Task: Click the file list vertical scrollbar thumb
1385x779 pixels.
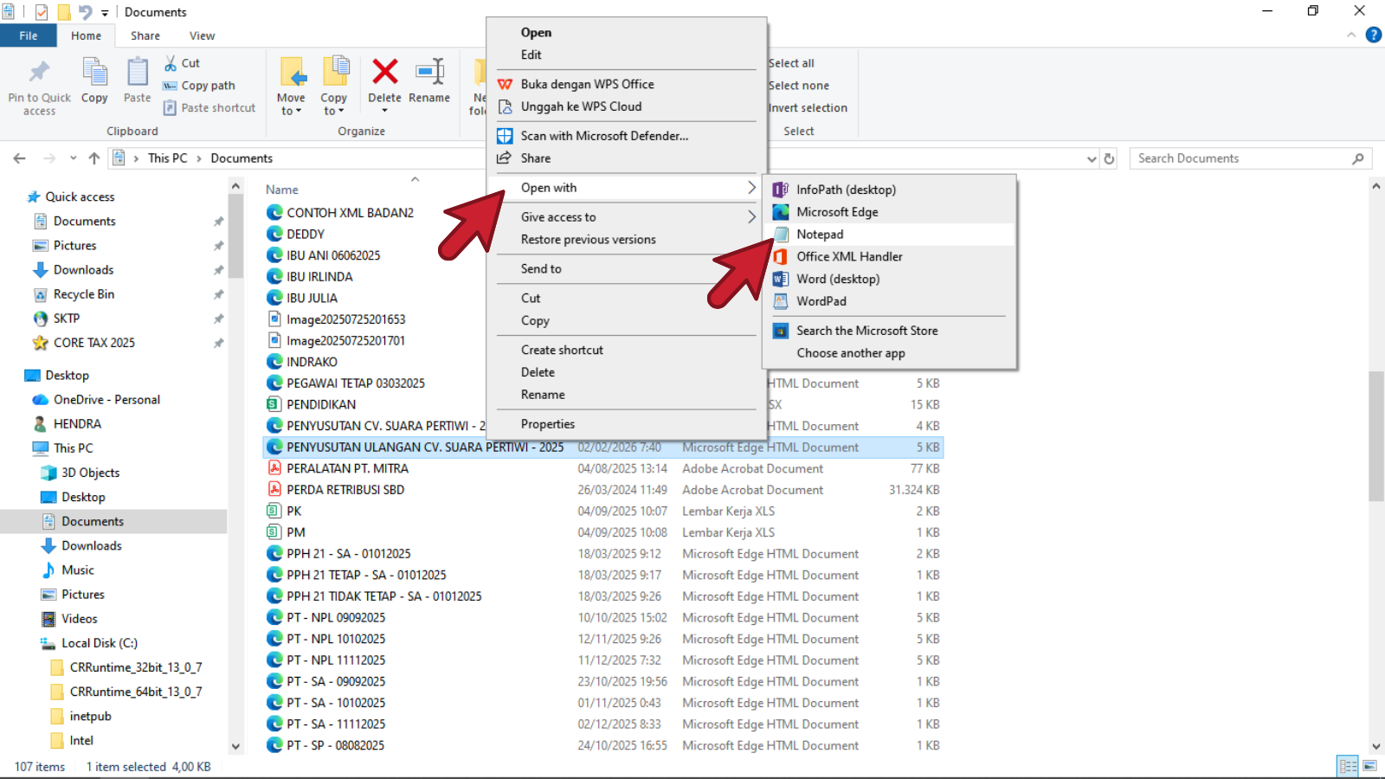Action: tap(1375, 435)
